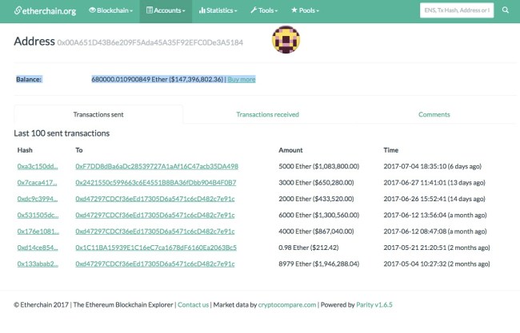Viewport: 520px width, 333px height.
Task: Click the Buy more link
Action: [x=242, y=79]
